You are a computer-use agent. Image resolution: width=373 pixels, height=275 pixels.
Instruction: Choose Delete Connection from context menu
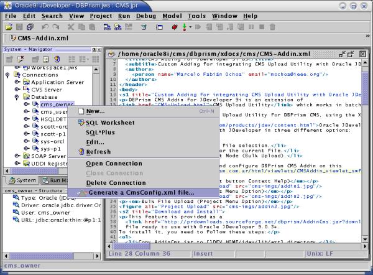pyautogui.click(x=143, y=183)
